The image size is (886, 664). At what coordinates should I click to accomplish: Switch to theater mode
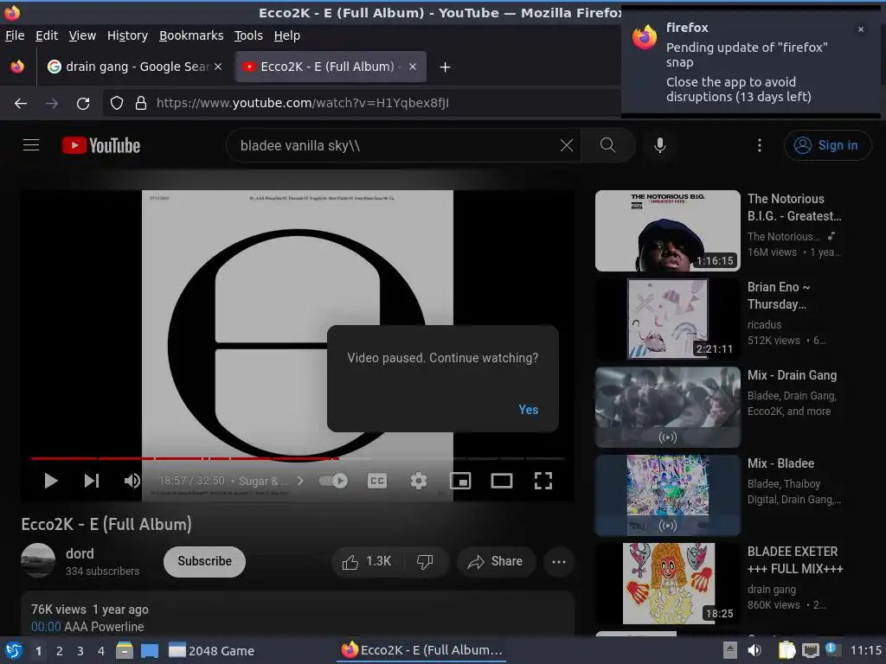click(x=501, y=481)
